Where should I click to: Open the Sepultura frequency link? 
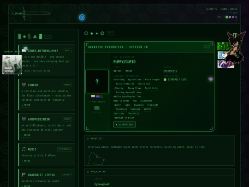pos(121,109)
